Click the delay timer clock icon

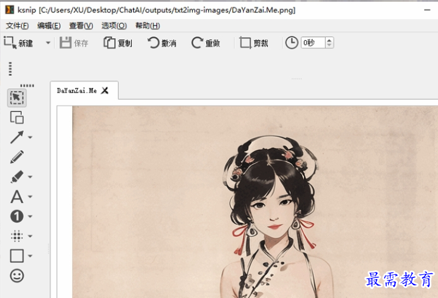point(291,43)
